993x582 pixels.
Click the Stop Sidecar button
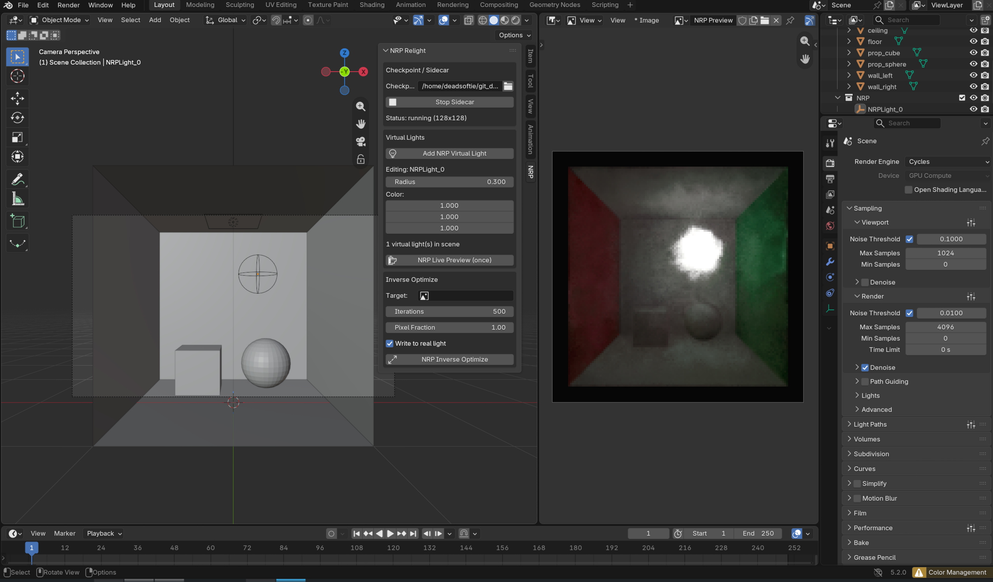(x=449, y=102)
